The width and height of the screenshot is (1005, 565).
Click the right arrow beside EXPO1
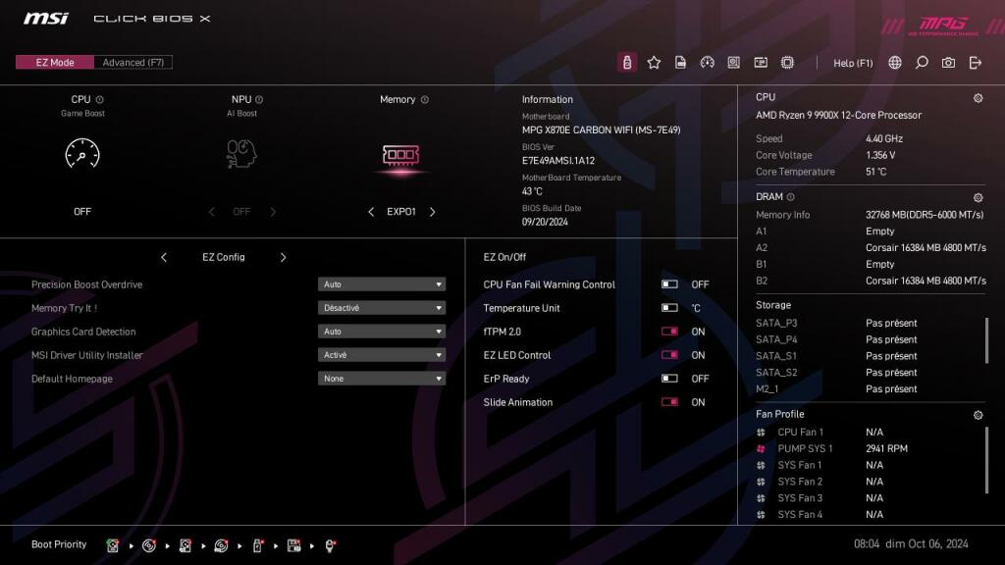[433, 211]
